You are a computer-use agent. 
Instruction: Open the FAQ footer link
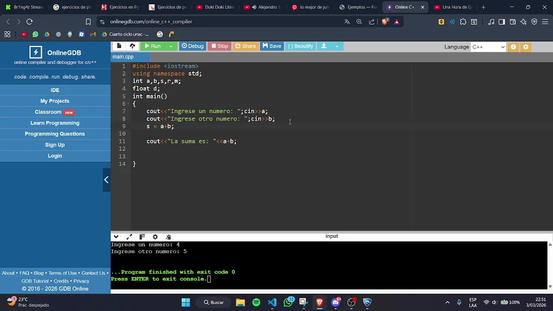click(24, 273)
